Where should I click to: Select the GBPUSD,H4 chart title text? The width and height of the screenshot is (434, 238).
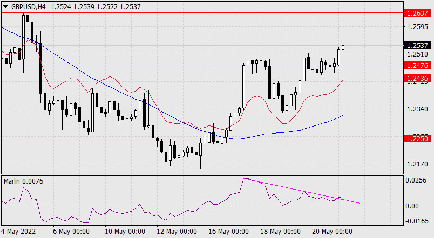28,7
